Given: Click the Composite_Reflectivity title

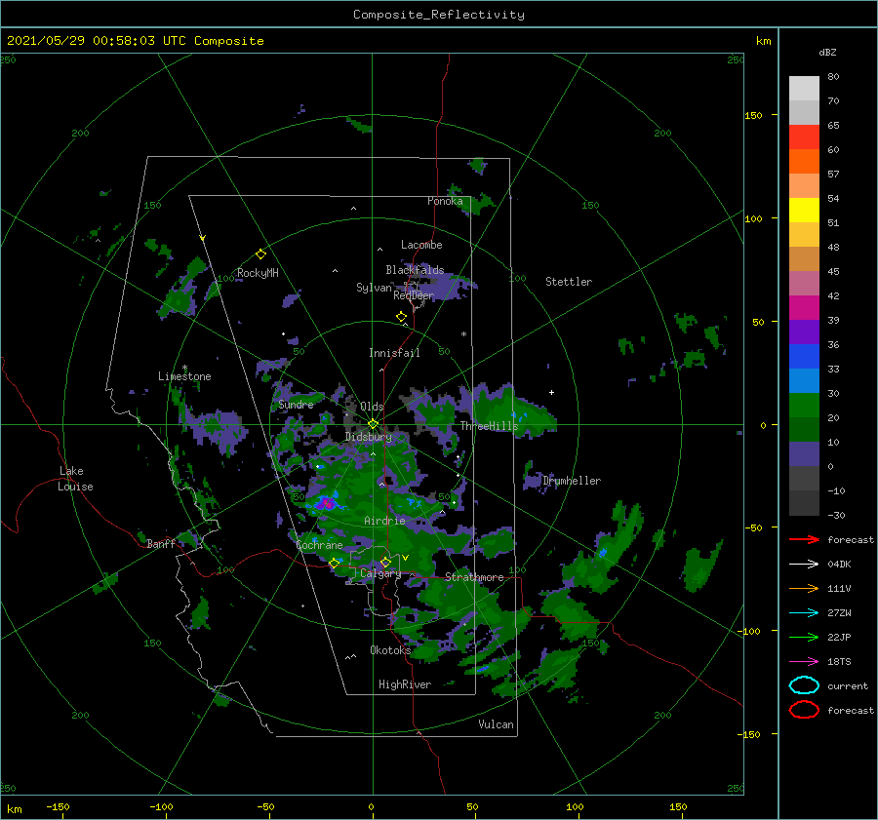Looking at the screenshot, I should 439,15.
